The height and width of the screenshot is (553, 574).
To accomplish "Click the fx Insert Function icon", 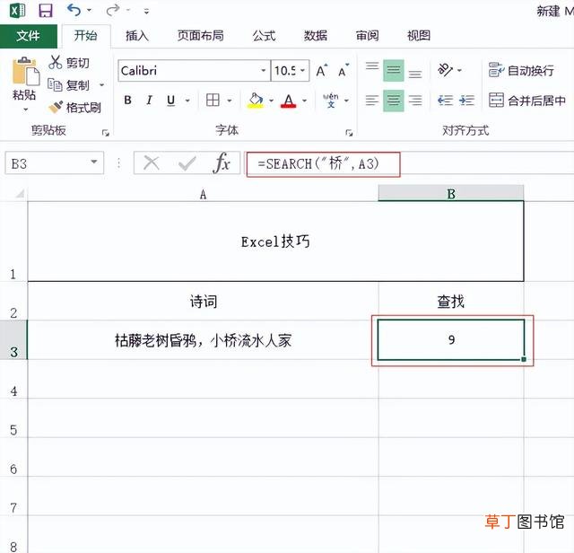I will click(x=222, y=162).
